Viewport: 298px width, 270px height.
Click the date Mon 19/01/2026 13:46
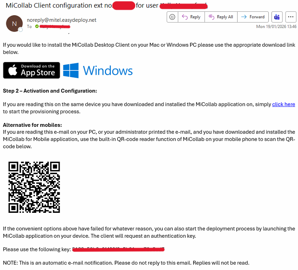[276, 26]
